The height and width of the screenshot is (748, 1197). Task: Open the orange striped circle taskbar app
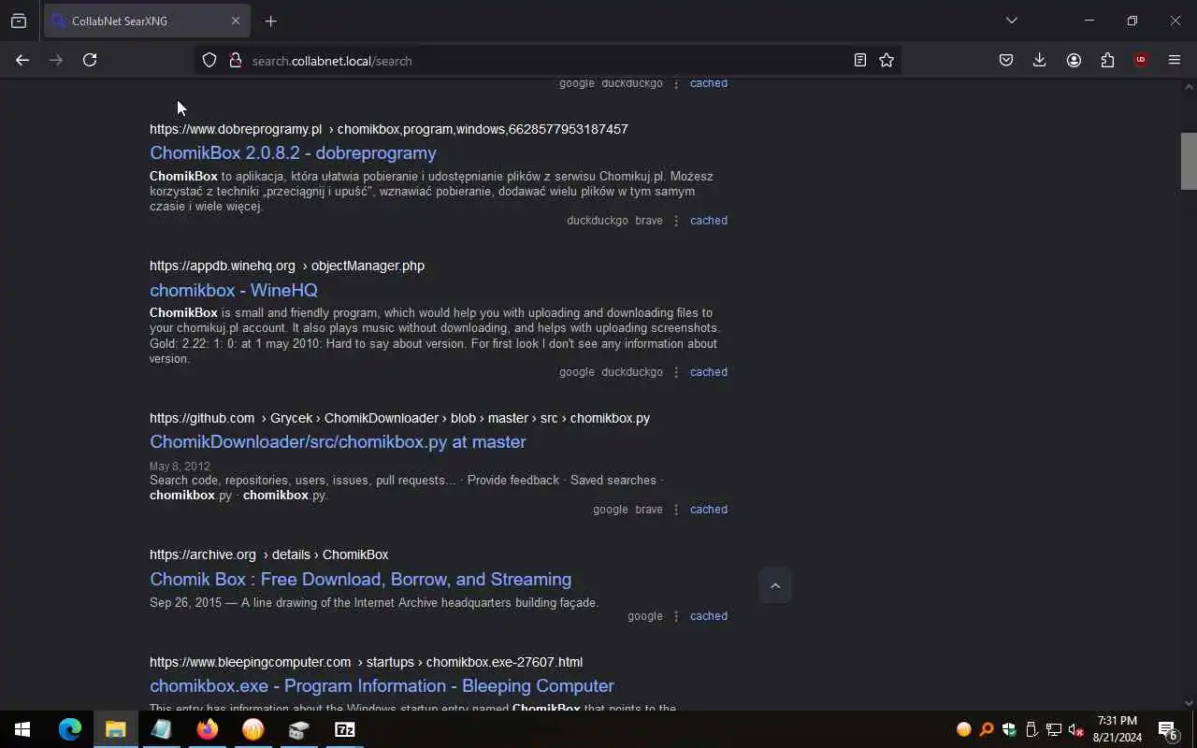click(252, 729)
